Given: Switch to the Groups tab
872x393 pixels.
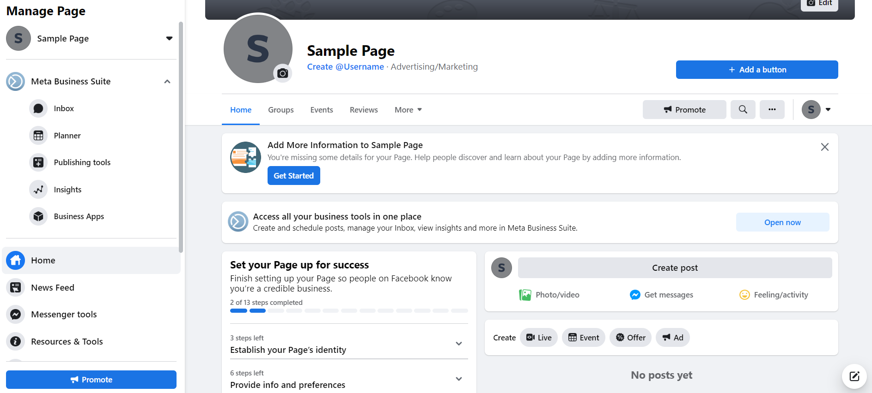Looking at the screenshot, I should tap(281, 110).
